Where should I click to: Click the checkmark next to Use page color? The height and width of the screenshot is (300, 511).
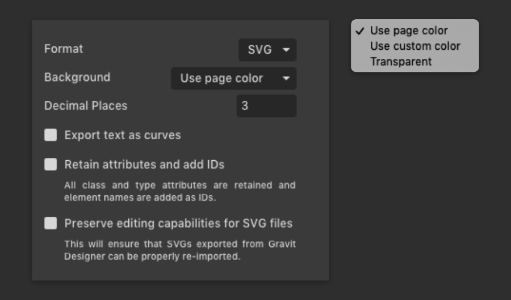coord(359,31)
